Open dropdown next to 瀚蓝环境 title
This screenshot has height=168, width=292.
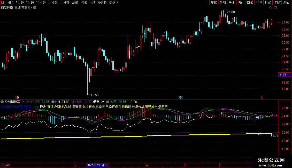[35, 8]
